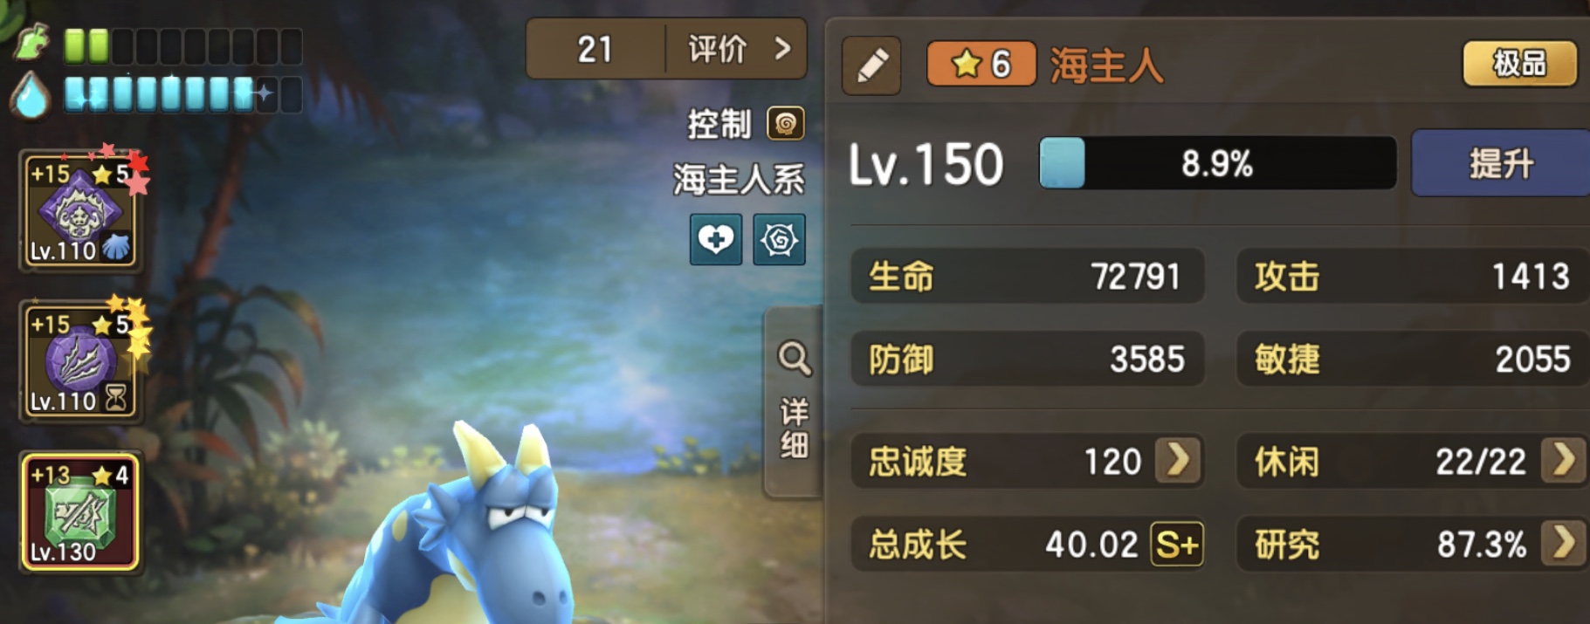Click the 6-star rating badge

point(981,64)
